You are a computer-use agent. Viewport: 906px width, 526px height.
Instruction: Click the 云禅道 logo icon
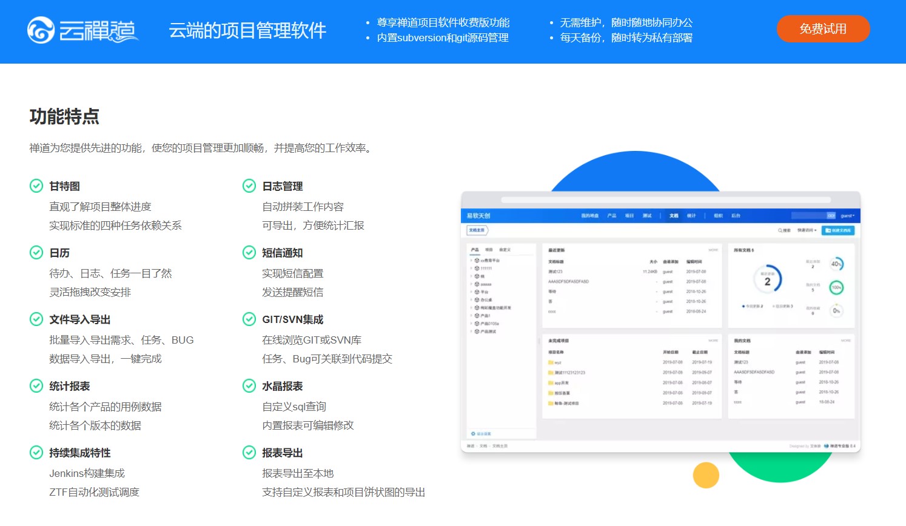pyautogui.click(x=41, y=30)
